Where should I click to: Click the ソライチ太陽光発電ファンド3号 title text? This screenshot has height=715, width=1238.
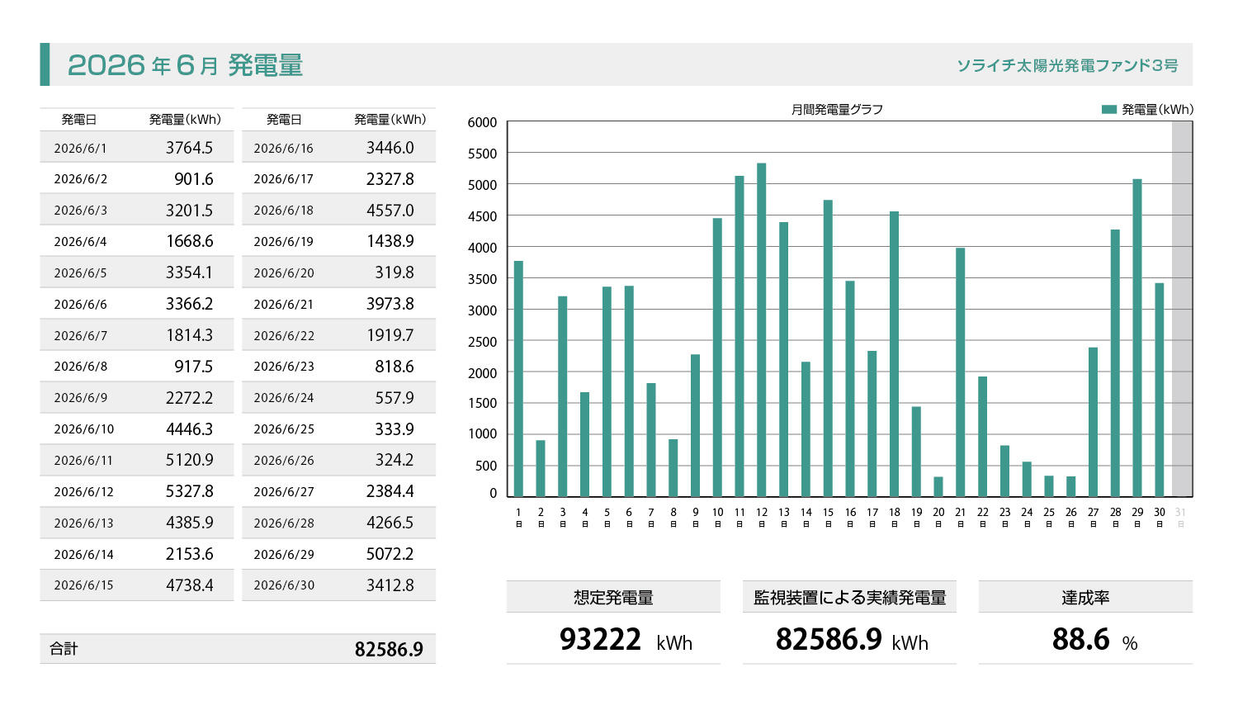pos(1067,65)
